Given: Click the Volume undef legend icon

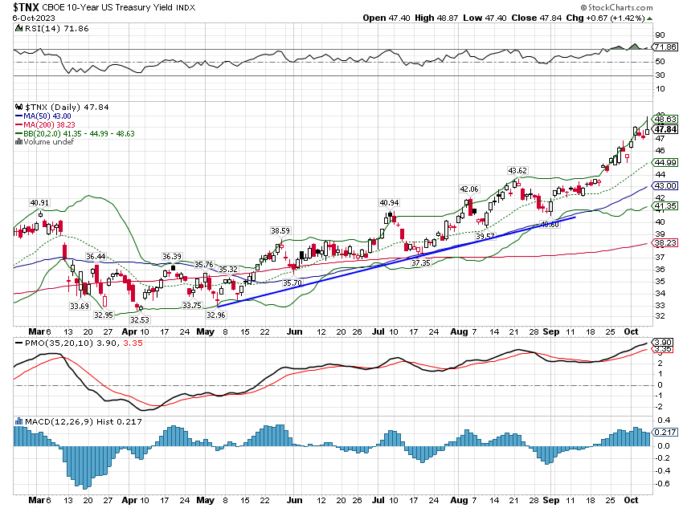Looking at the screenshot, I should (x=19, y=142).
